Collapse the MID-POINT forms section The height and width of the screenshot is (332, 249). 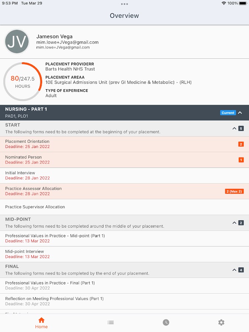click(234, 223)
